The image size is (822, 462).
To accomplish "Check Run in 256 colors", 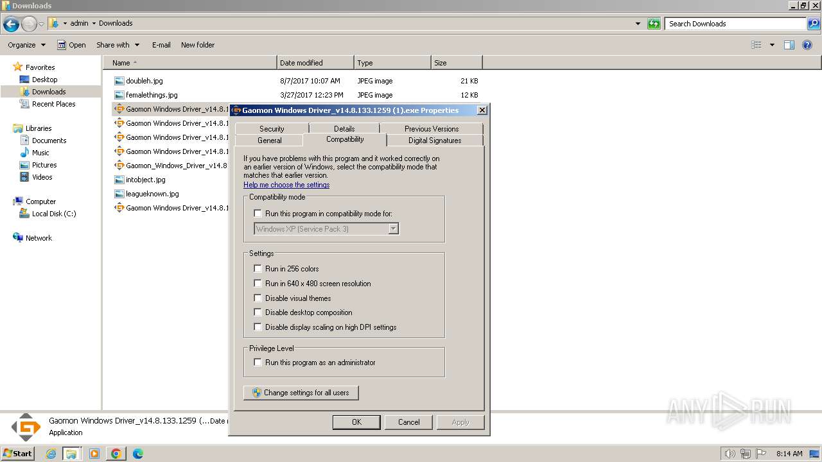I will tap(258, 269).
